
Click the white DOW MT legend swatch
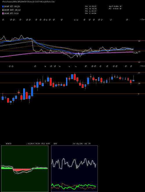pyautogui.click(x=3, y=10)
